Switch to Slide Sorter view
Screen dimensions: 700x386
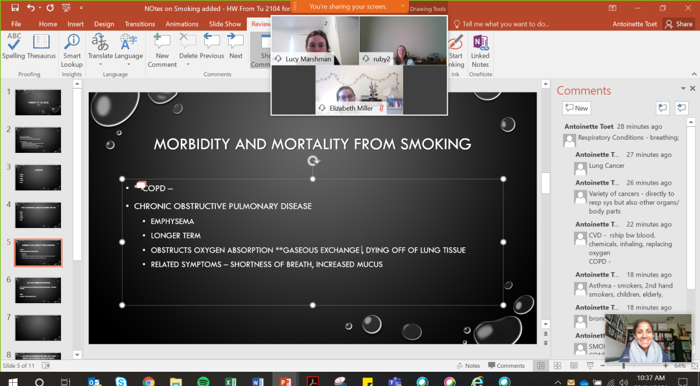pos(557,365)
